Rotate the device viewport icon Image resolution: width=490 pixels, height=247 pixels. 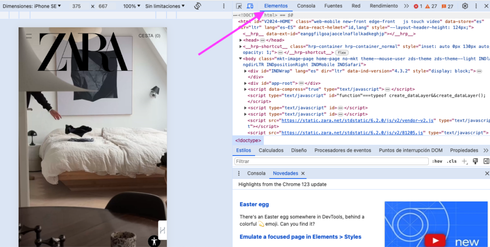point(198,6)
